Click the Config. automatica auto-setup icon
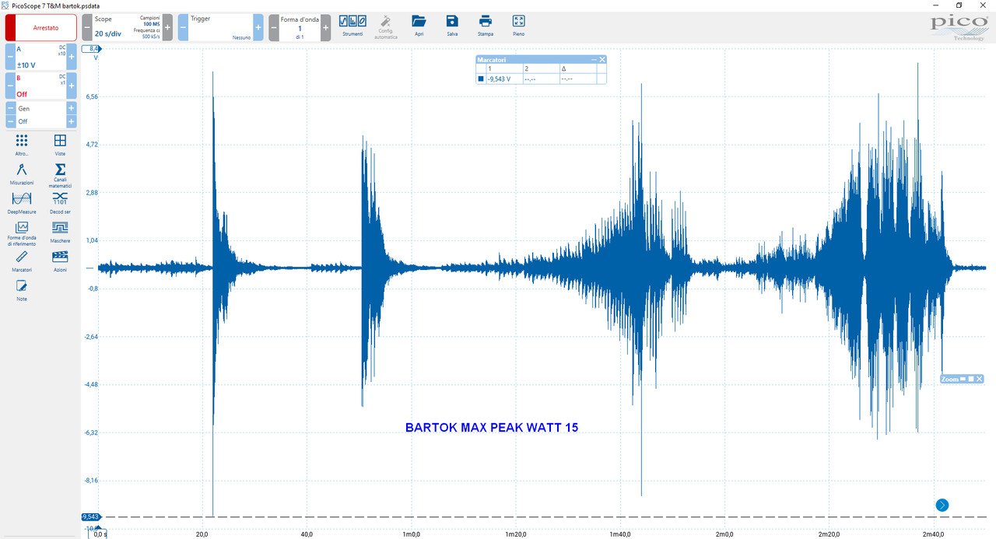The width and height of the screenshot is (996, 539). [x=384, y=26]
